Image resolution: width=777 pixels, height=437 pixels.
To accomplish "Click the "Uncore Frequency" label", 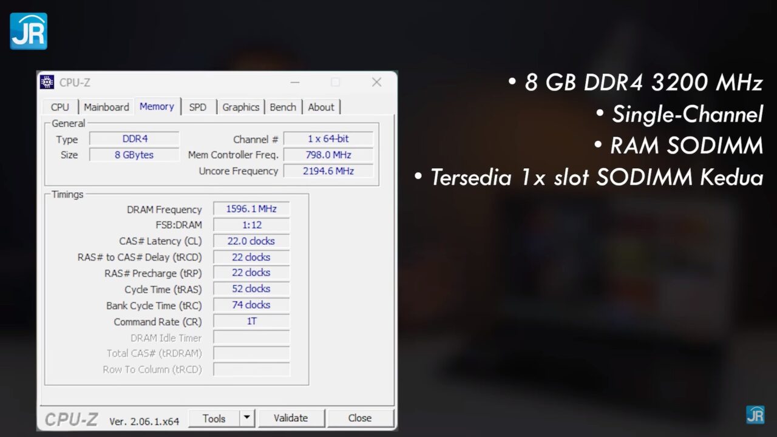I will point(239,171).
